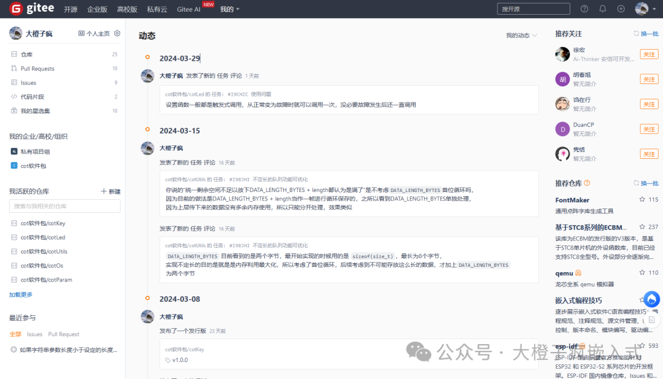
Task: Click the Gitee logo in the header
Action: (x=32, y=9)
